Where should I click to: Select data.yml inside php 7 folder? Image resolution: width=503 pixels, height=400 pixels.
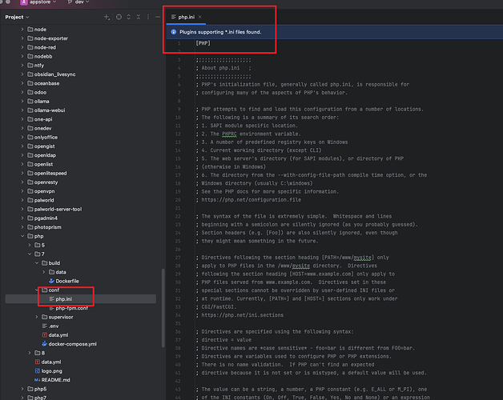[54, 335]
